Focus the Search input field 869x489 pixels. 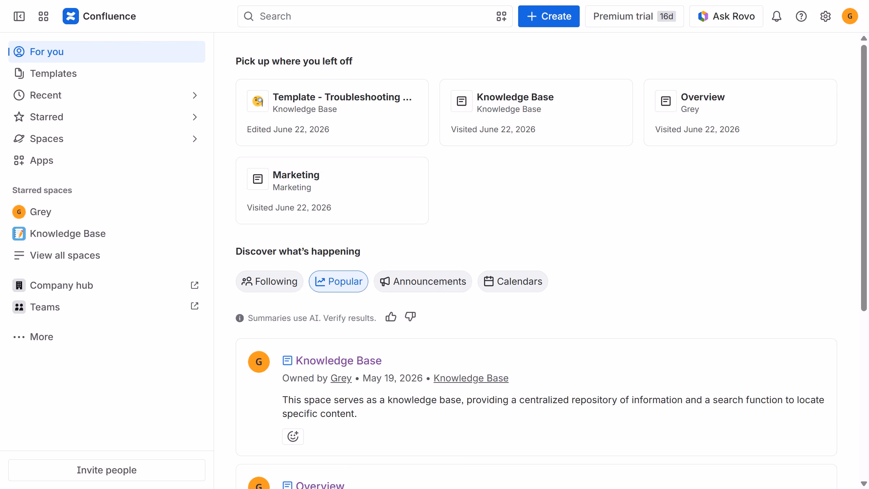point(375,16)
